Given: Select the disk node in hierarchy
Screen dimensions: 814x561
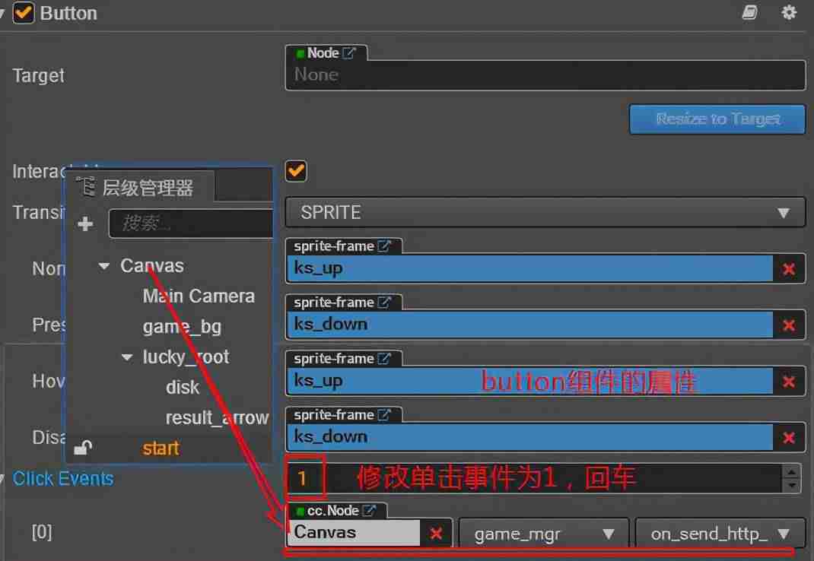Looking at the screenshot, I should click(183, 388).
